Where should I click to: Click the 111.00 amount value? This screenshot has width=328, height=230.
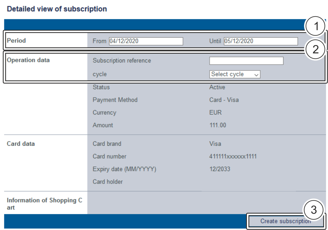[x=218, y=125]
